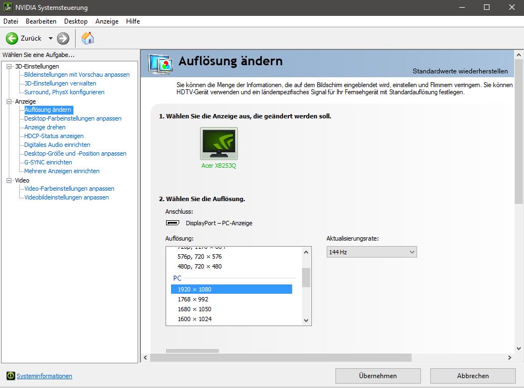Open Mehrere Anzeigen einrichten
Image resolution: width=524 pixels, height=388 pixels.
(x=62, y=171)
